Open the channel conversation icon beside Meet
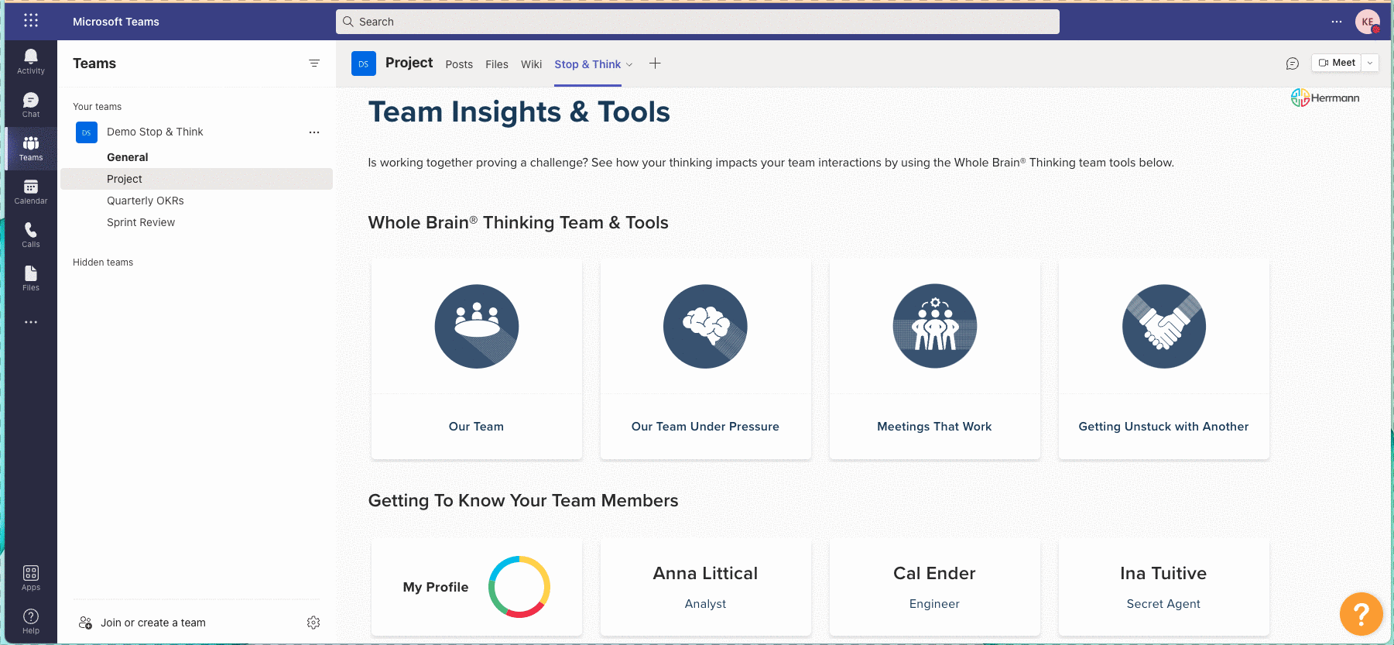Image resolution: width=1394 pixels, height=645 pixels. (1292, 63)
